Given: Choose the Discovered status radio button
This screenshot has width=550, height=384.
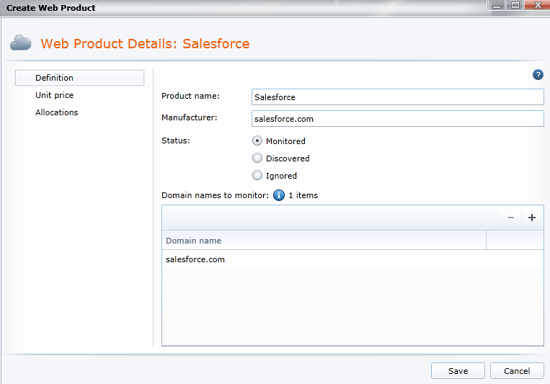Looking at the screenshot, I should tap(257, 158).
